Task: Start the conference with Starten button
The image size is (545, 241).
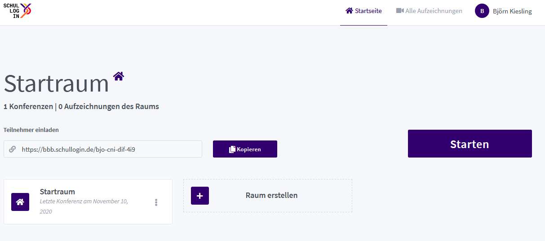Action: [x=470, y=144]
